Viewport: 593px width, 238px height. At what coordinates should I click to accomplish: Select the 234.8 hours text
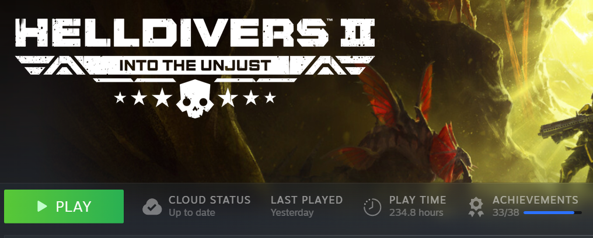click(416, 213)
